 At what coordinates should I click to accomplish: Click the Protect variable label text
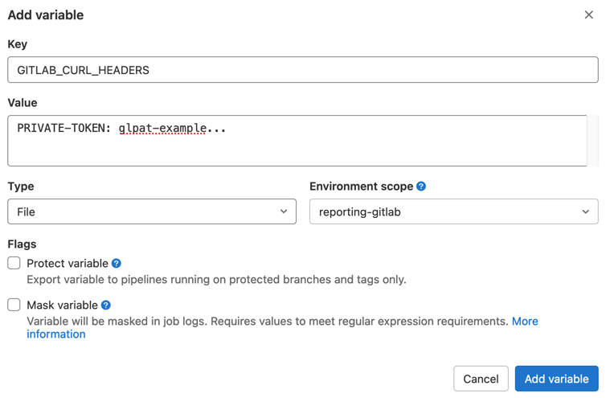click(68, 264)
